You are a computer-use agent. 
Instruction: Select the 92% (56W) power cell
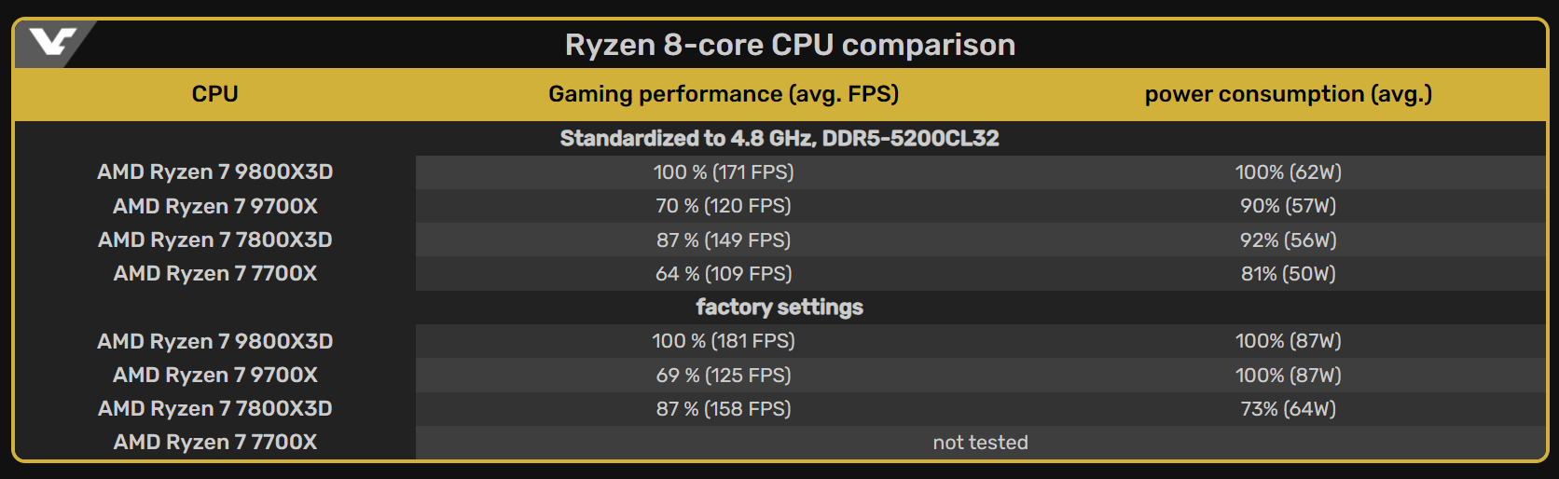1288,240
